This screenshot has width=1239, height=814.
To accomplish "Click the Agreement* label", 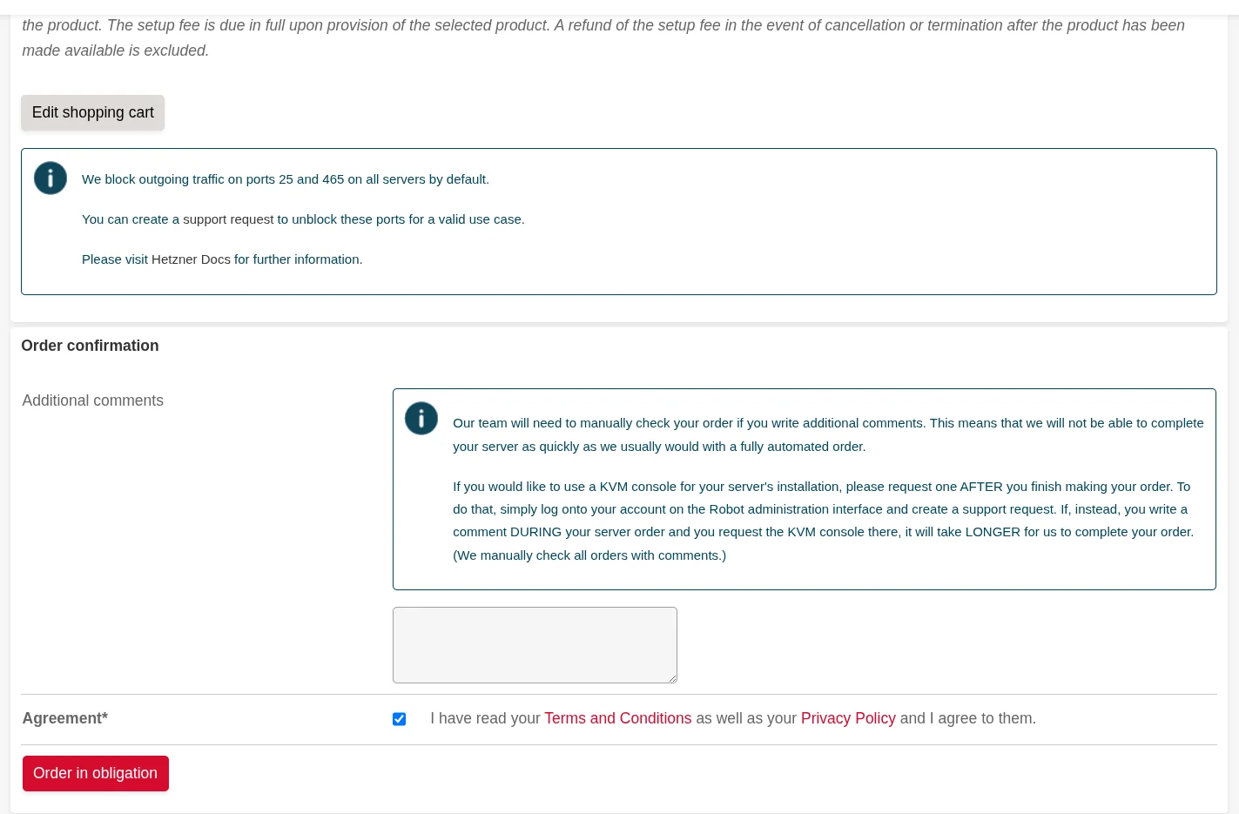I will pos(65,718).
